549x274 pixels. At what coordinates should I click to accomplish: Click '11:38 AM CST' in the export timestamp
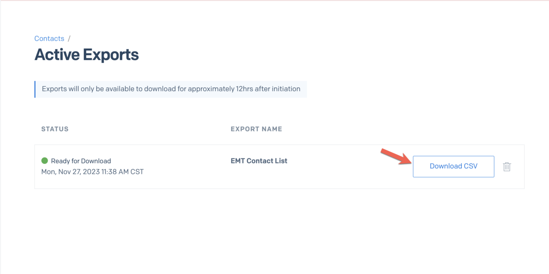(122, 172)
